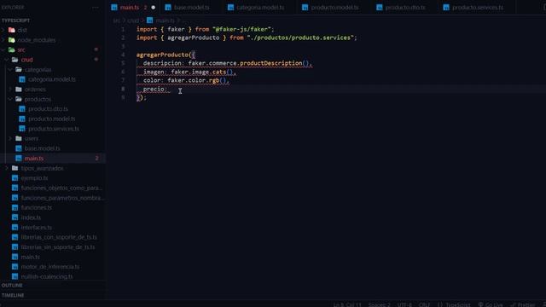Select main.ts under crud in explorer
The width and height of the screenshot is (546, 307).
(x=34, y=159)
